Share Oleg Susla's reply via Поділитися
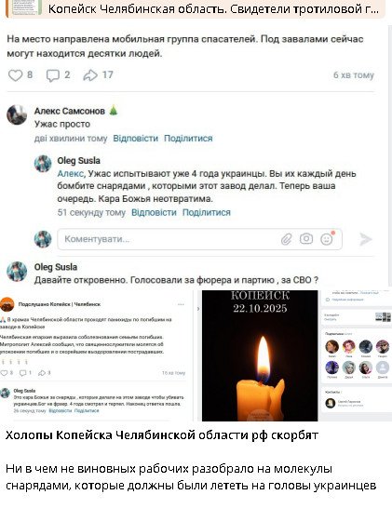The width and height of the screenshot is (392, 508). (x=206, y=212)
